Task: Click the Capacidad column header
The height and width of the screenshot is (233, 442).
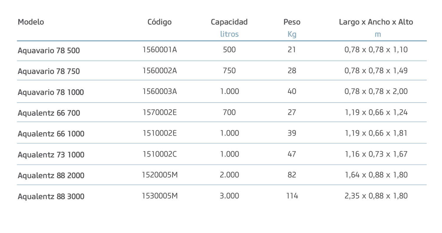Action: [x=229, y=22]
